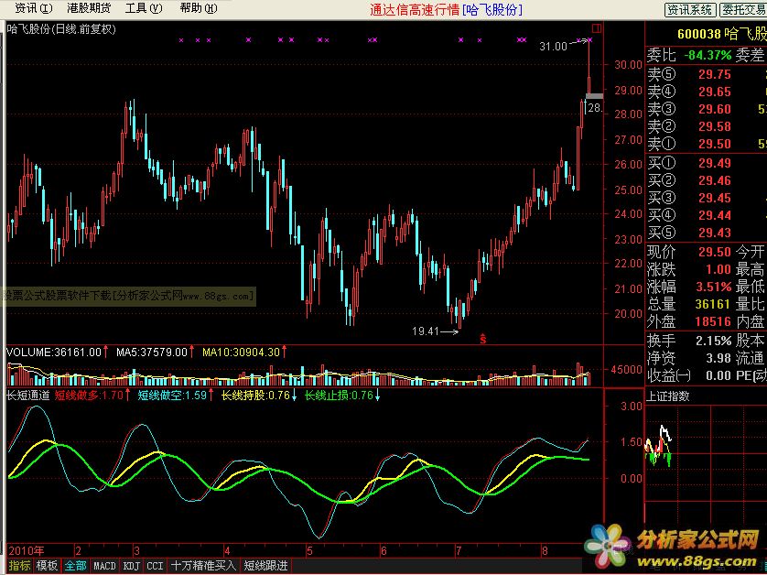Click the 买① price 29.49
The height and width of the screenshot is (575, 767).
pyautogui.click(x=714, y=163)
